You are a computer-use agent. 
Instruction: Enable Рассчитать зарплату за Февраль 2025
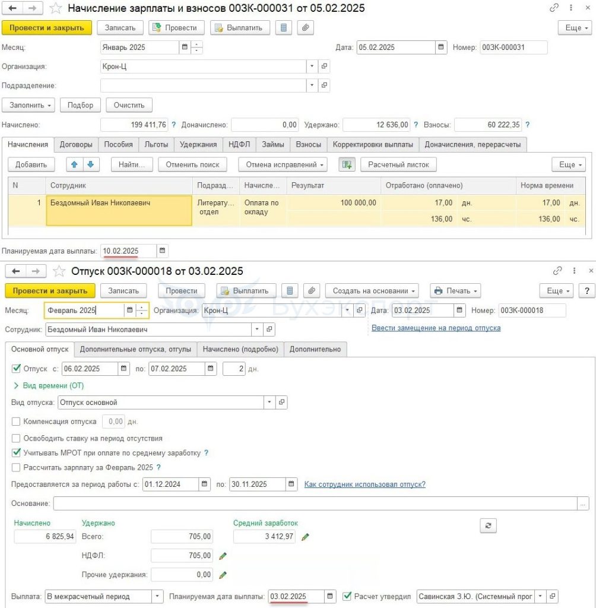pyautogui.click(x=16, y=468)
